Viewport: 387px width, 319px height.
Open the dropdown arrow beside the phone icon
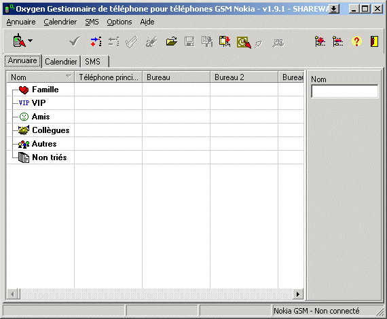[30, 41]
